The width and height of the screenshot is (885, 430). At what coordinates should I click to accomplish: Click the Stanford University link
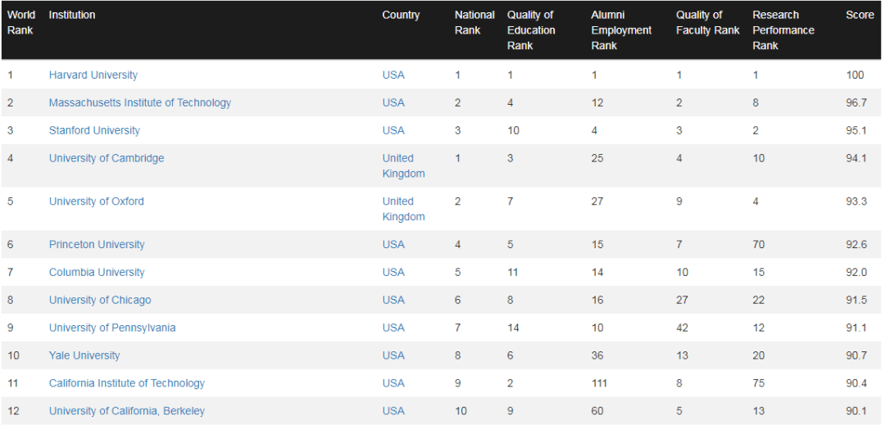click(94, 130)
